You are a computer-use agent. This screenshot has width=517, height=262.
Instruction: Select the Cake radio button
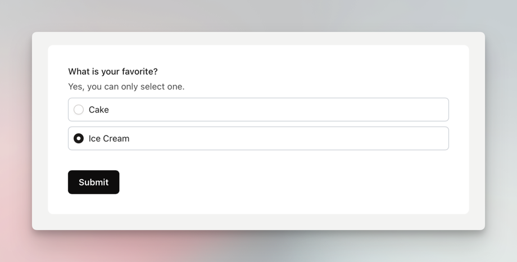79,110
